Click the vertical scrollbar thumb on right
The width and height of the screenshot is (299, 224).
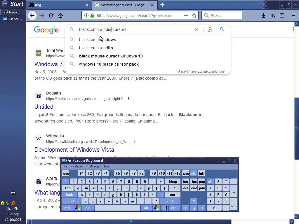[297, 128]
